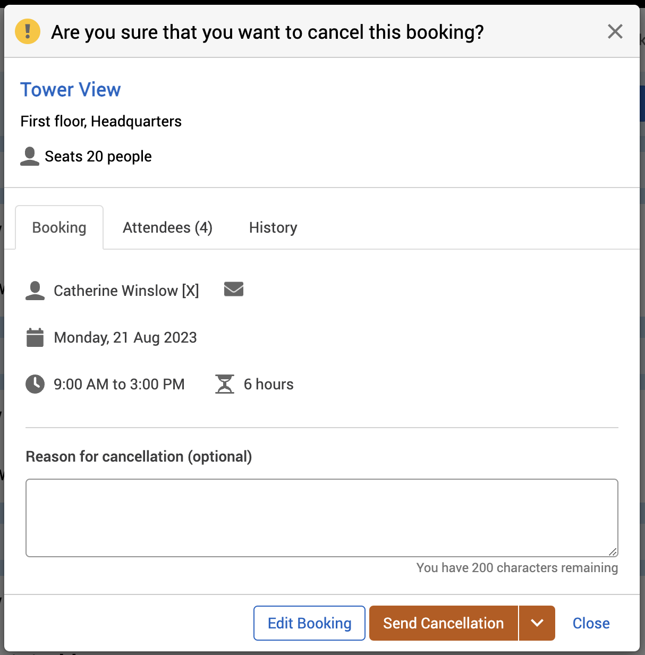Screen dimensions: 645x655
Task: Click the textarea resize handle
Action: pyautogui.click(x=613, y=552)
